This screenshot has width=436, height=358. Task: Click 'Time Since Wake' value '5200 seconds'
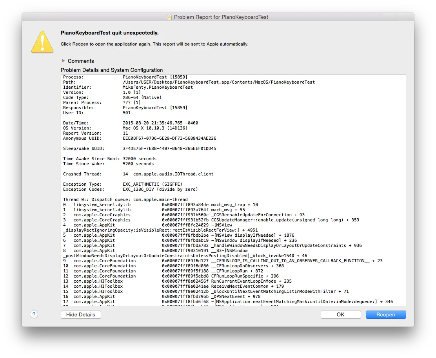pyautogui.click(x=138, y=164)
